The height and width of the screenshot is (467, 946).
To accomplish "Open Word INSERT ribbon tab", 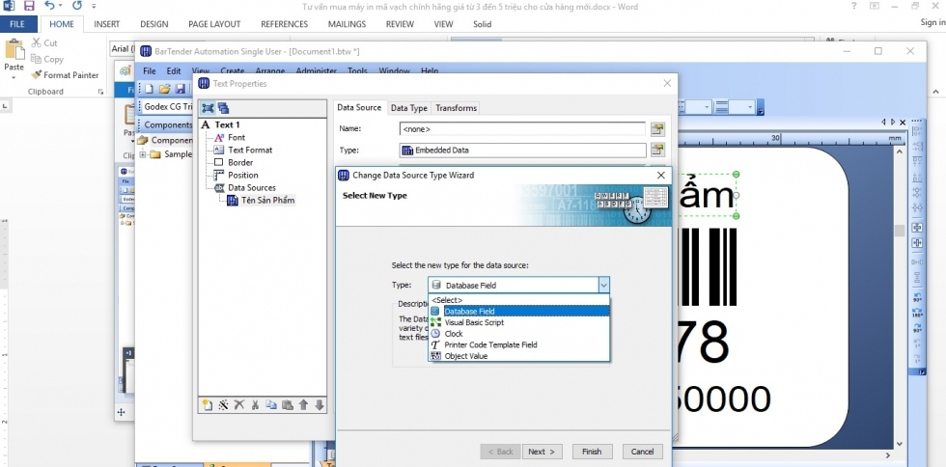I will click(107, 24).
